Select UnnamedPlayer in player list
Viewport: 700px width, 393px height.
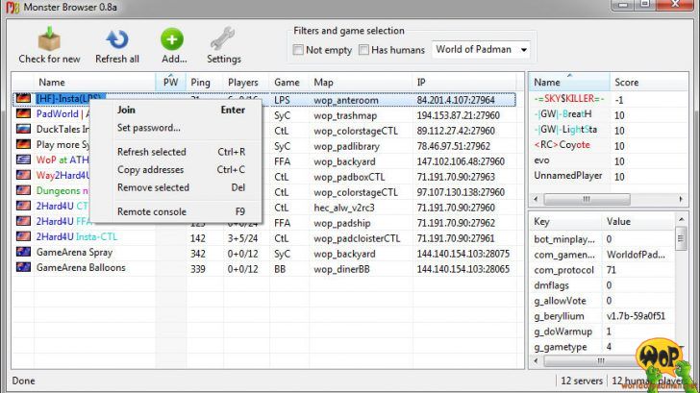(568, 176)
